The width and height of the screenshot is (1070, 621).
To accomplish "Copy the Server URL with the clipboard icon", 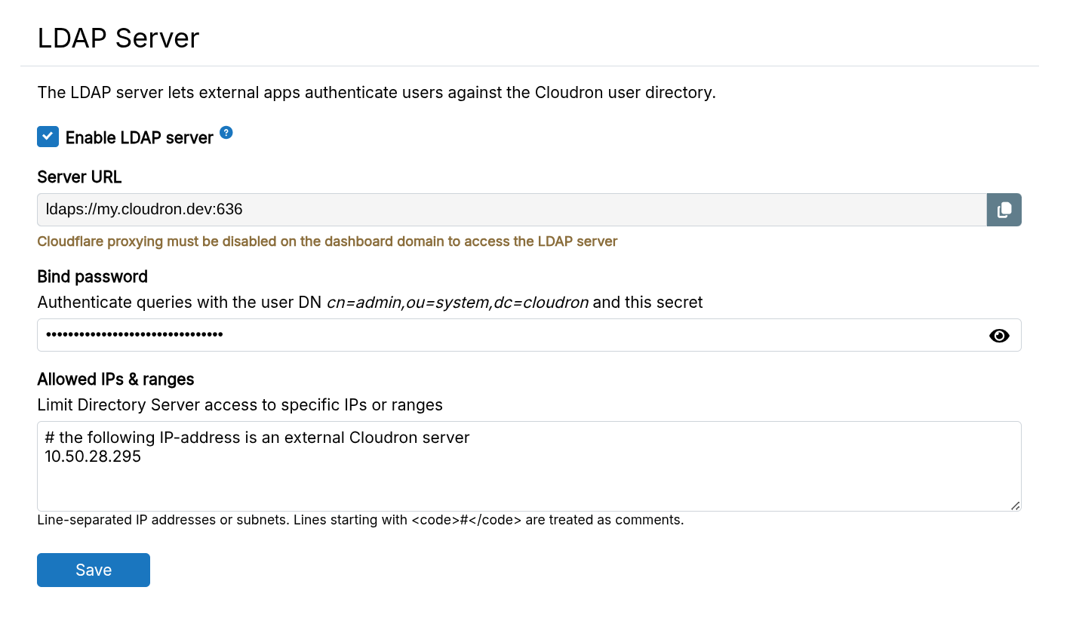I will click(1004, 210).
